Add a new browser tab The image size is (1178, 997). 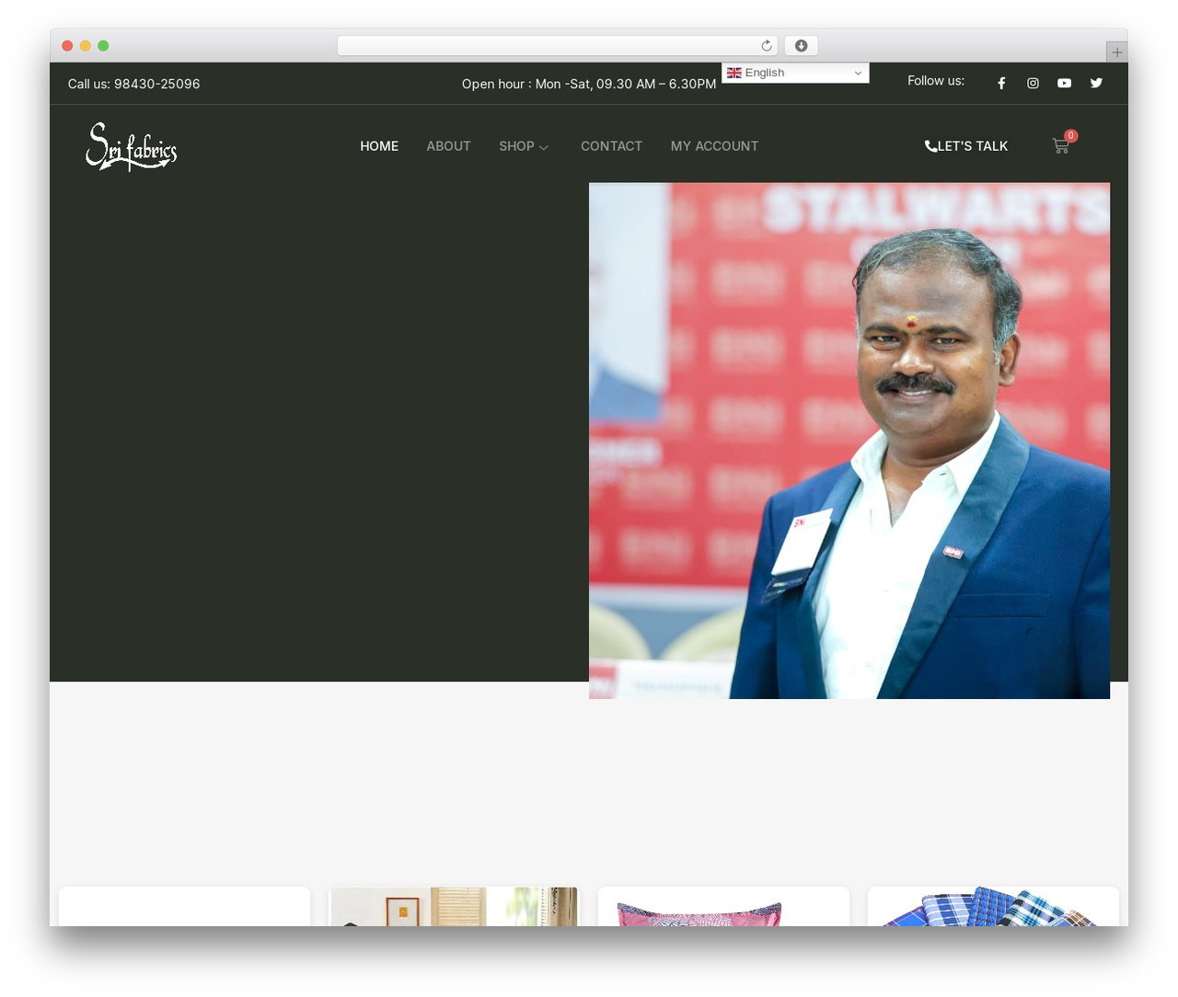pyautogui.click(x=1116, y=52)
